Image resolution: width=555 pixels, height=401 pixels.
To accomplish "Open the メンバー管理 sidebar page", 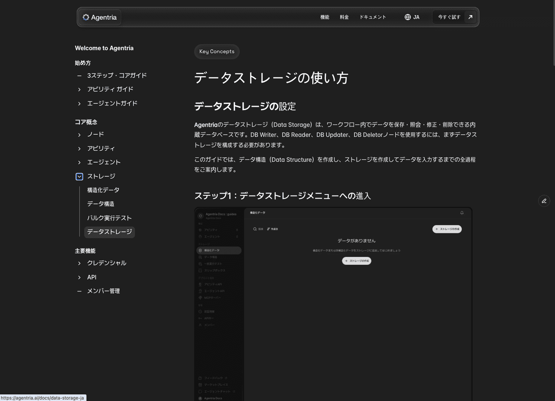I will pos(104,291).
